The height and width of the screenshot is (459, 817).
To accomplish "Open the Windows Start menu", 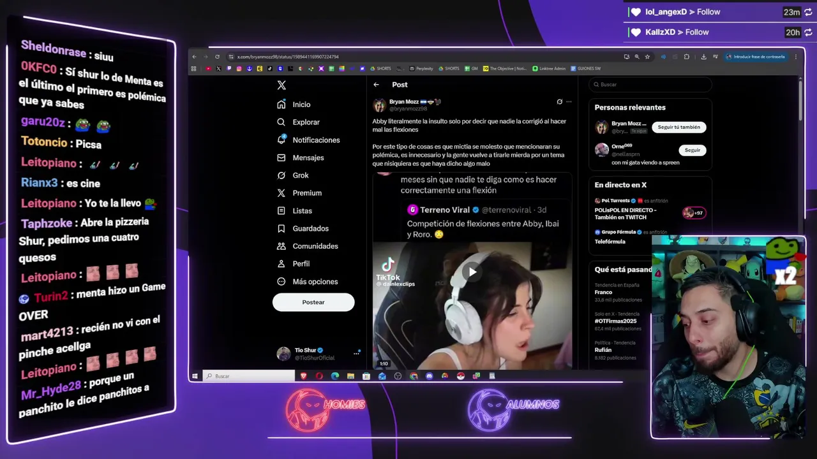I will [x=195, y=376].
